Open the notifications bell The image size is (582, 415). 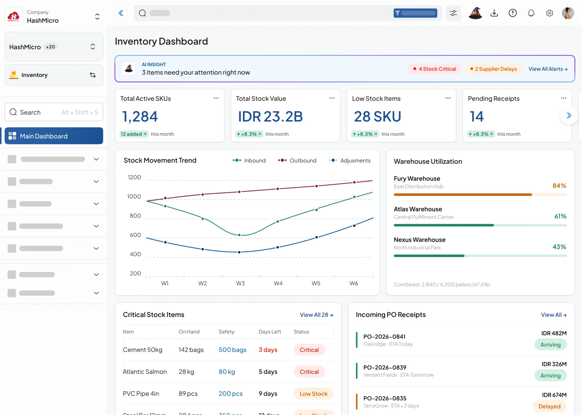tap(531, 13)
